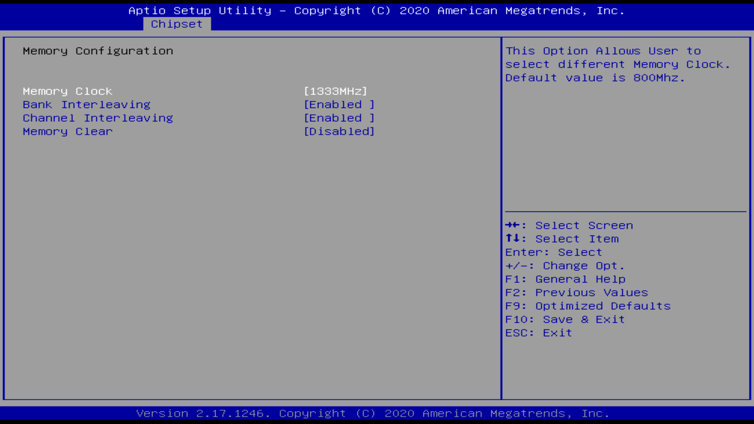The image size is (754, 424).
Task: Press F10 to Save and Exit
Action: pyautogui.click(x=565, y=320)
